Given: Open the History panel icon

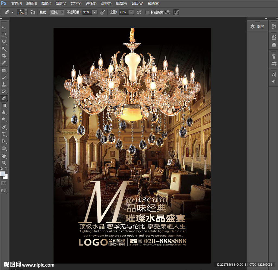Looking at the screenshot, I should coord(274,27).
